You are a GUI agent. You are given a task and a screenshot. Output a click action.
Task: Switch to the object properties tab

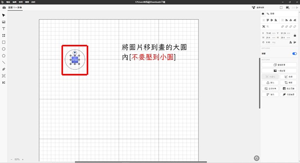(270, 14)
